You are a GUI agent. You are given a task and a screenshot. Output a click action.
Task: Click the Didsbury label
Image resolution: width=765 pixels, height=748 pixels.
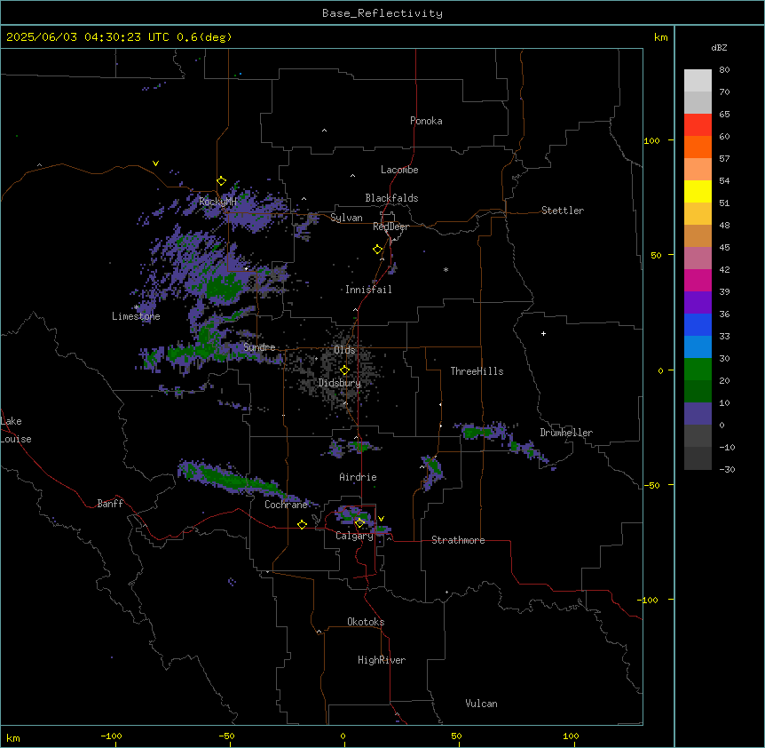click(x=340, y=383)
